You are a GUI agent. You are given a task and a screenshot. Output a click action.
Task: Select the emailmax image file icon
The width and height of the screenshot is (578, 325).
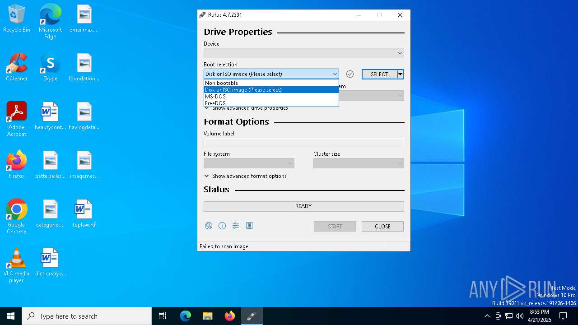click(x=84, y=19)
